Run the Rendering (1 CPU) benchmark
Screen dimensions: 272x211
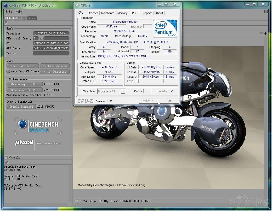coord(25,84)
